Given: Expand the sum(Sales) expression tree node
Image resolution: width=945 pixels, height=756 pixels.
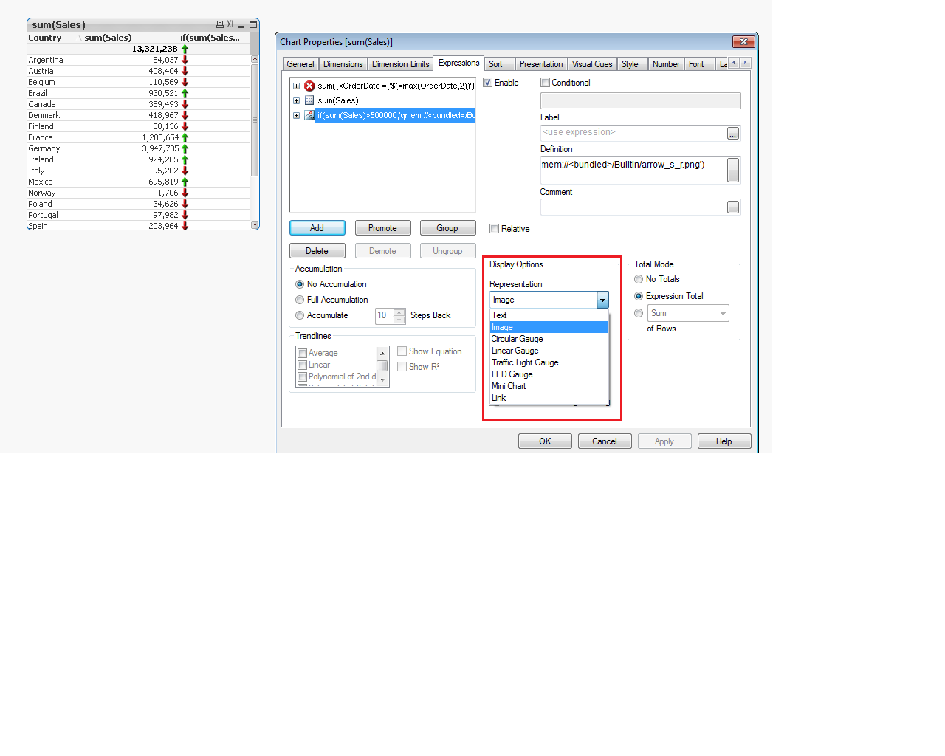Looking at the screenshot, I should (296, 100).
